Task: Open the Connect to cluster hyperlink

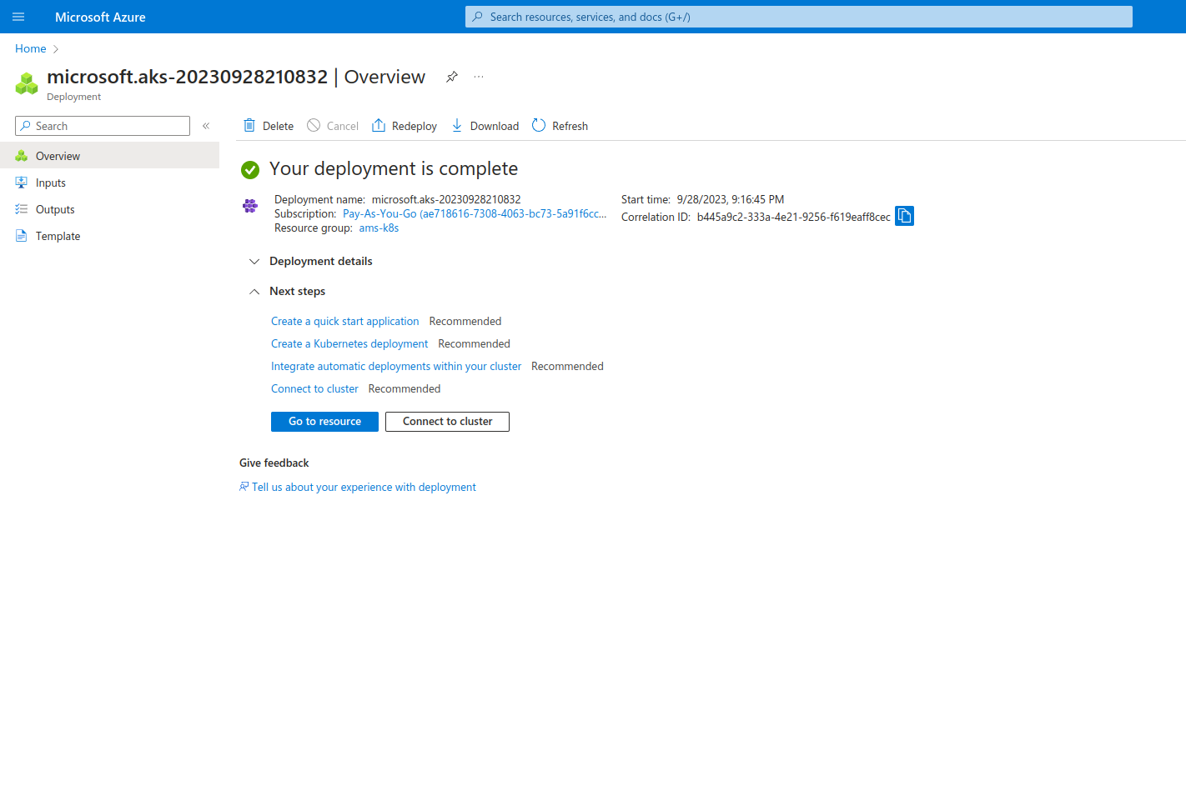Action: click(314, 388)
